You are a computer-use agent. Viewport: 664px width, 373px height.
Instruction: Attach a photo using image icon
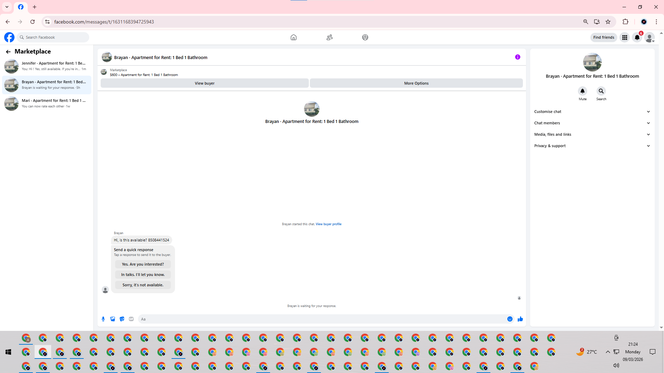[112, 319]
